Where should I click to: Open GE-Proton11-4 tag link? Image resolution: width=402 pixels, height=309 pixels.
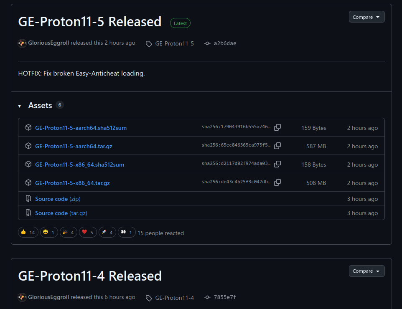[x=175, y=298]
